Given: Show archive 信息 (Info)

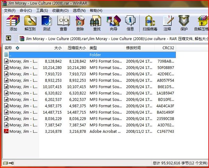Looking at the screenshot, I should tap(130, 23).
